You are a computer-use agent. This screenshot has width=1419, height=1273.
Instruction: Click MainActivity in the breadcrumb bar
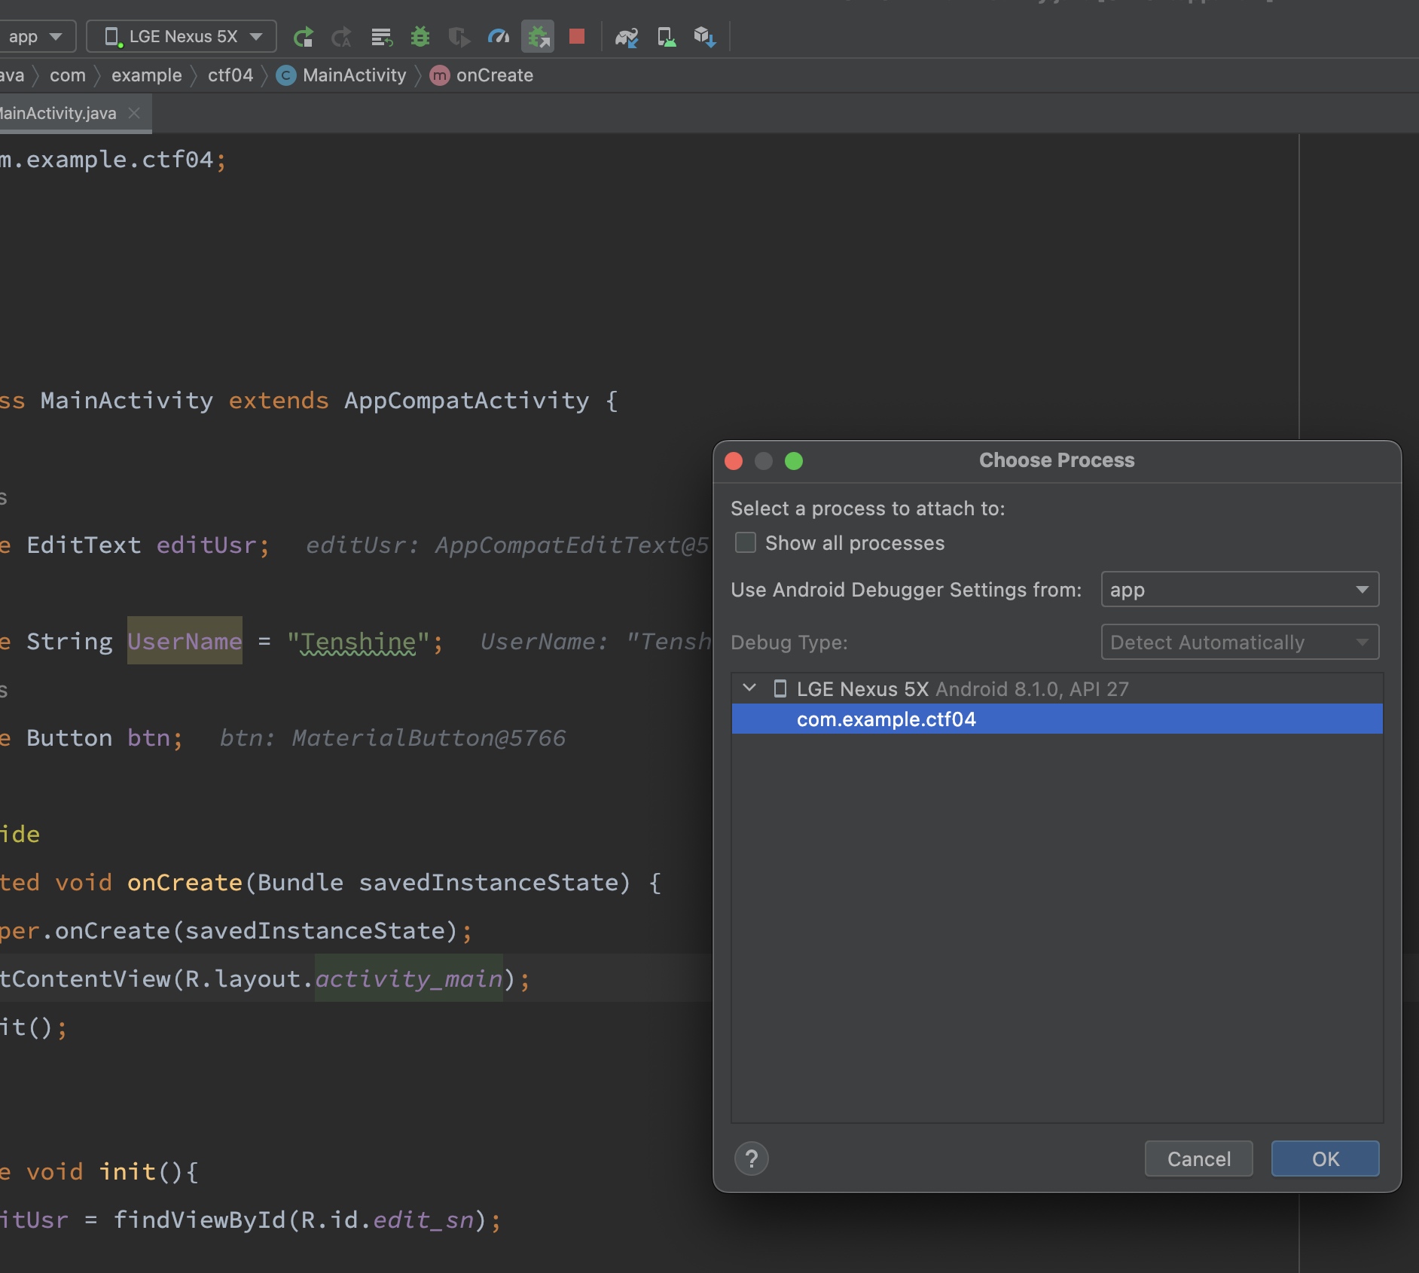[x=354, y=75]
